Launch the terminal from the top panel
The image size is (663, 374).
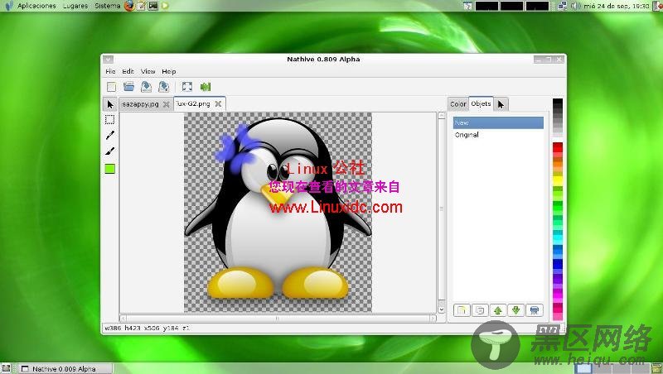[x=153, y=6]
